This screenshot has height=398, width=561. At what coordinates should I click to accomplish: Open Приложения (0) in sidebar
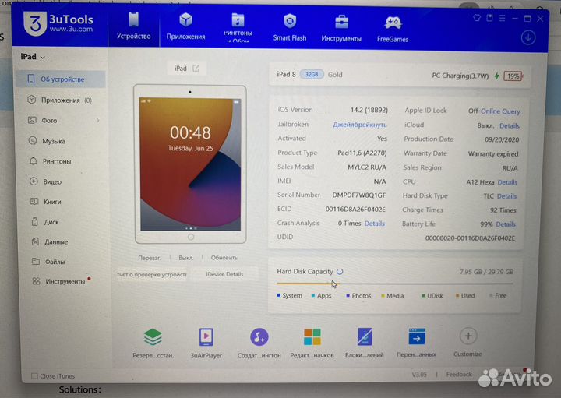click(61, 100)
